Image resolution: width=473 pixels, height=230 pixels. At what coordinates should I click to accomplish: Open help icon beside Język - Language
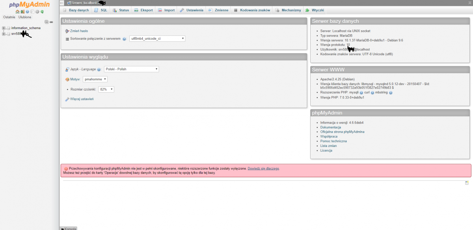pyautogui.click(x=99, y=69)
